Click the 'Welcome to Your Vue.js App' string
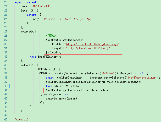Viewport: 161px width, 122px height. 67,19
